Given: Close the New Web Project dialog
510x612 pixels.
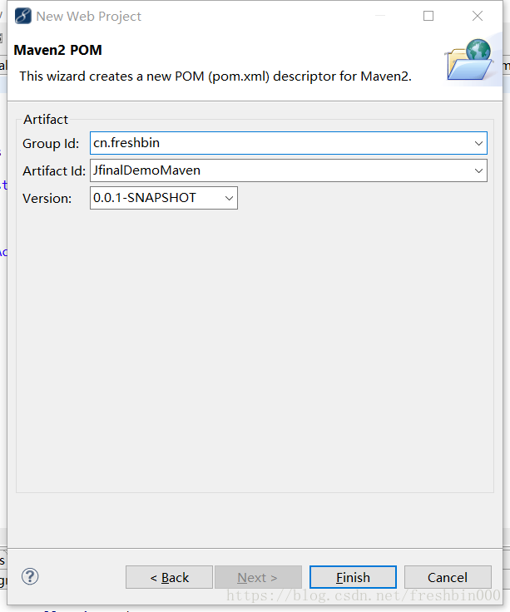Looking at the screenshot, I should [x=478, y=16].
